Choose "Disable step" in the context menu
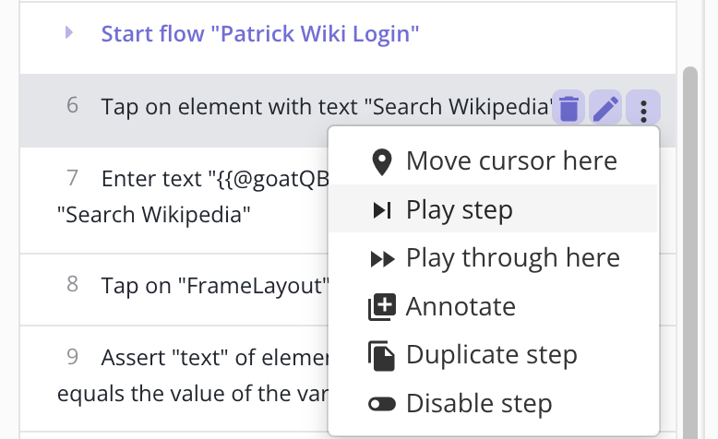Viewport: 718px width, 439px height. [479, 404]
